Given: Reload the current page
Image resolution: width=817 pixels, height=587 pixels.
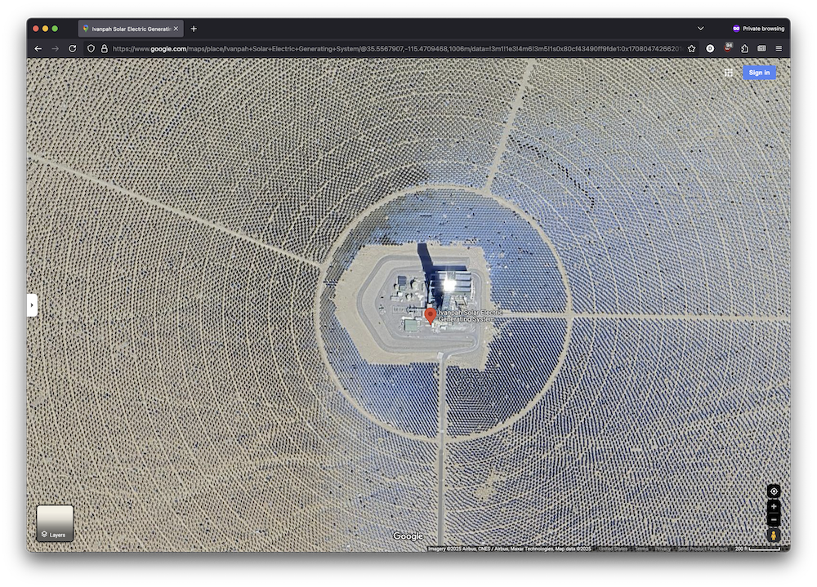Looking at the screenshot, I should 72,49.
